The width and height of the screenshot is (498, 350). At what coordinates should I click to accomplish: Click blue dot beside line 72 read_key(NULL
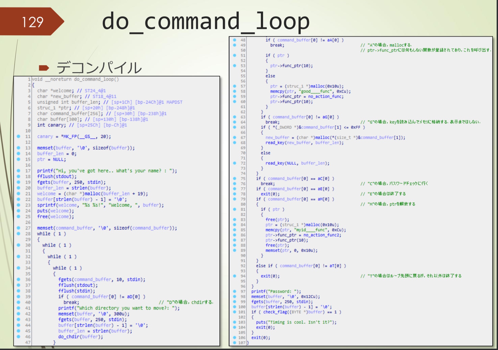[234, 163]
